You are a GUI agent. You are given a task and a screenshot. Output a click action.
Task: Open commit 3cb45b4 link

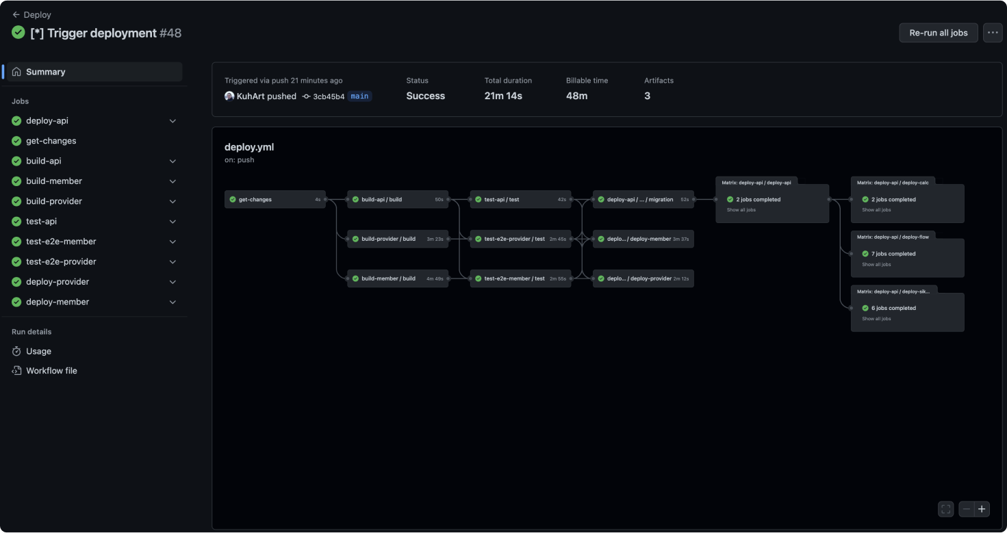[328, 96]
